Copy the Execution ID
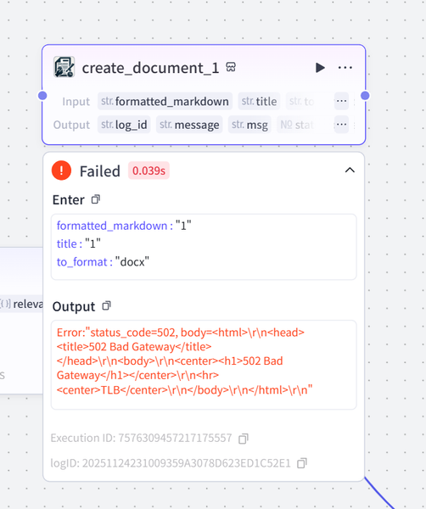The image size is (426, 509). pos(244,439)
